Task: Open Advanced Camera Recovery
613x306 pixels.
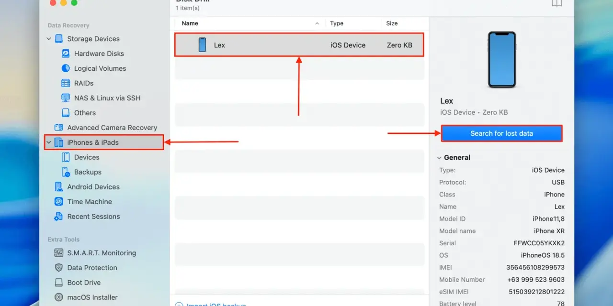Action: point(112,128)
